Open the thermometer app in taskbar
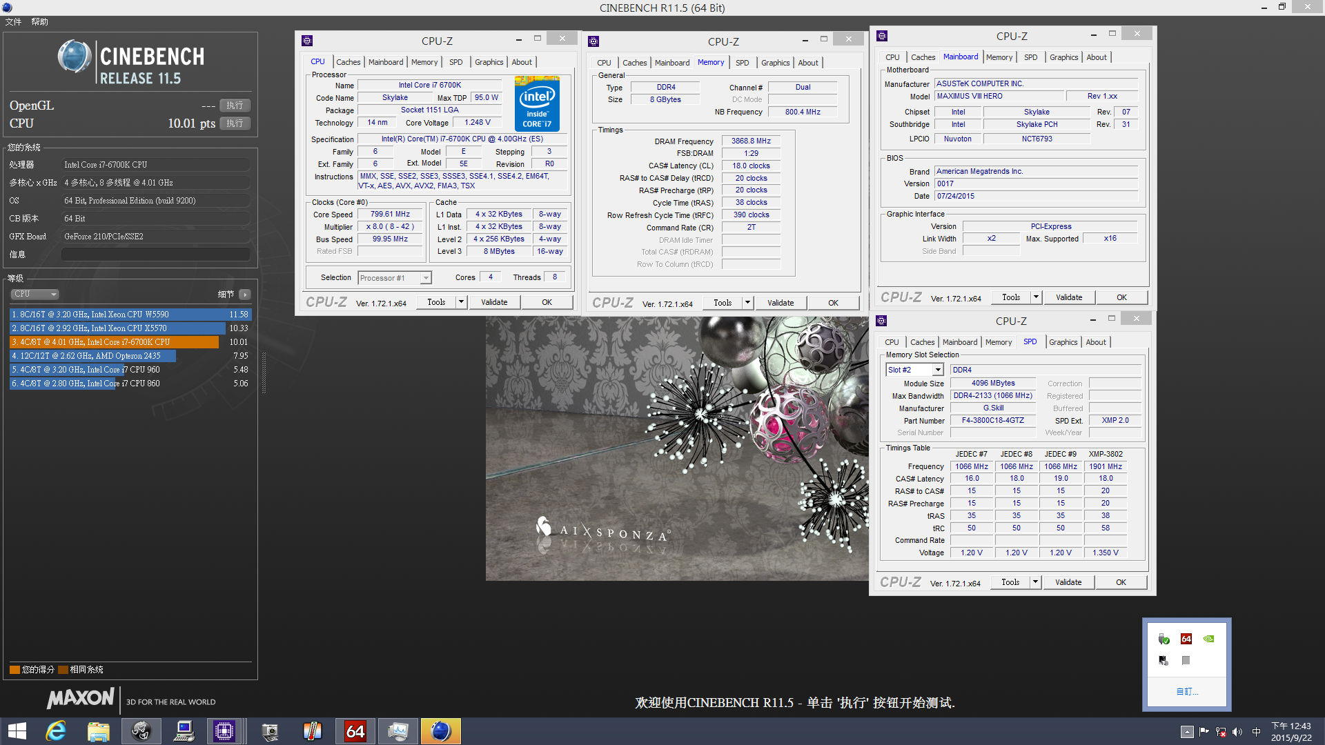 pyautogui.click(x=313, y=731)
